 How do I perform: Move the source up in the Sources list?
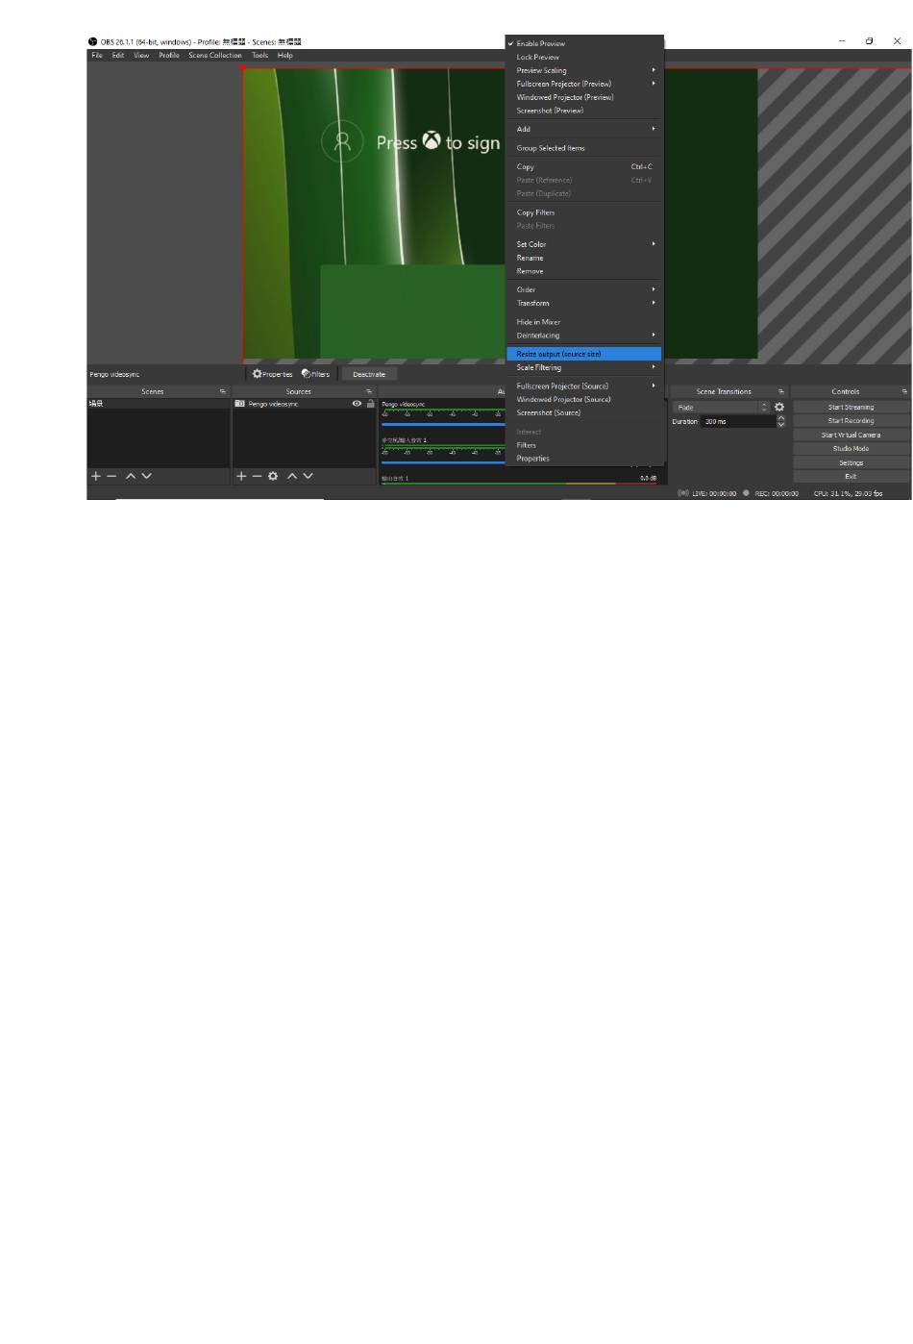pyautogui.click(x=292, y=476)
